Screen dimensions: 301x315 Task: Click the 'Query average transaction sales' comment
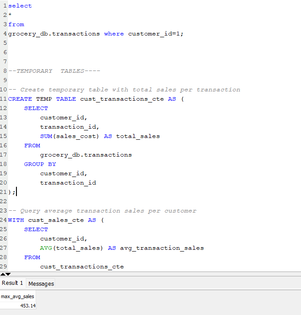[x=102, y=211]
